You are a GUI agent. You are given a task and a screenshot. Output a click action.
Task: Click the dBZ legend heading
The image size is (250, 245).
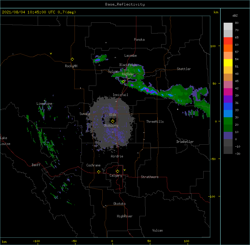click(x=235, y=16)
